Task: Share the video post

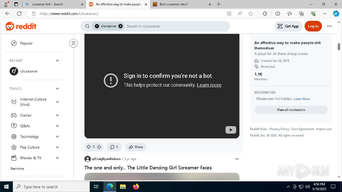Action: (x=136, y=147)
